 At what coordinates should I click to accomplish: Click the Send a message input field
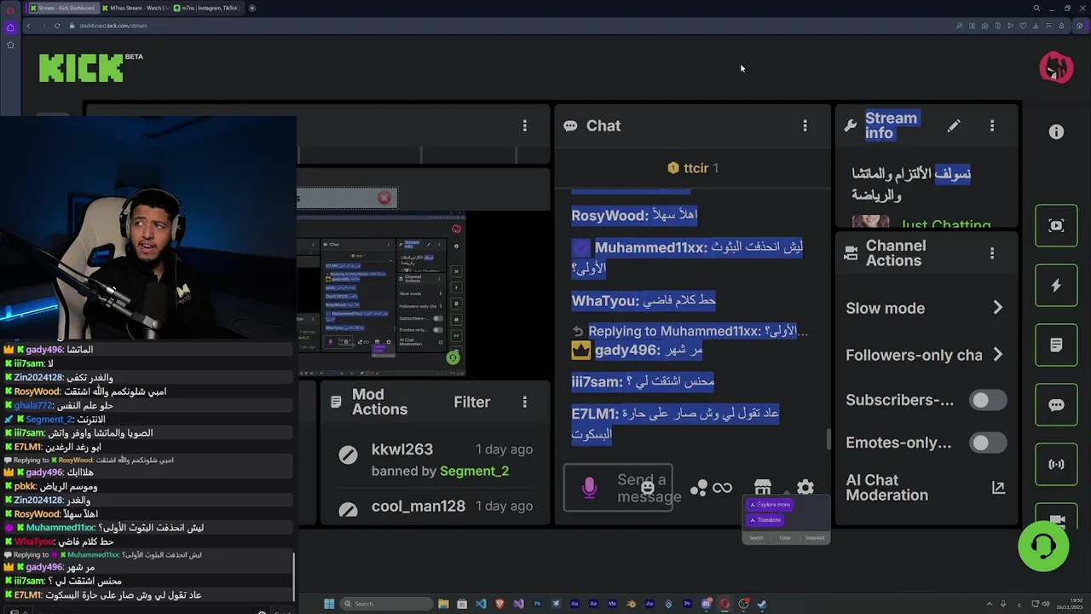(618, 488)
